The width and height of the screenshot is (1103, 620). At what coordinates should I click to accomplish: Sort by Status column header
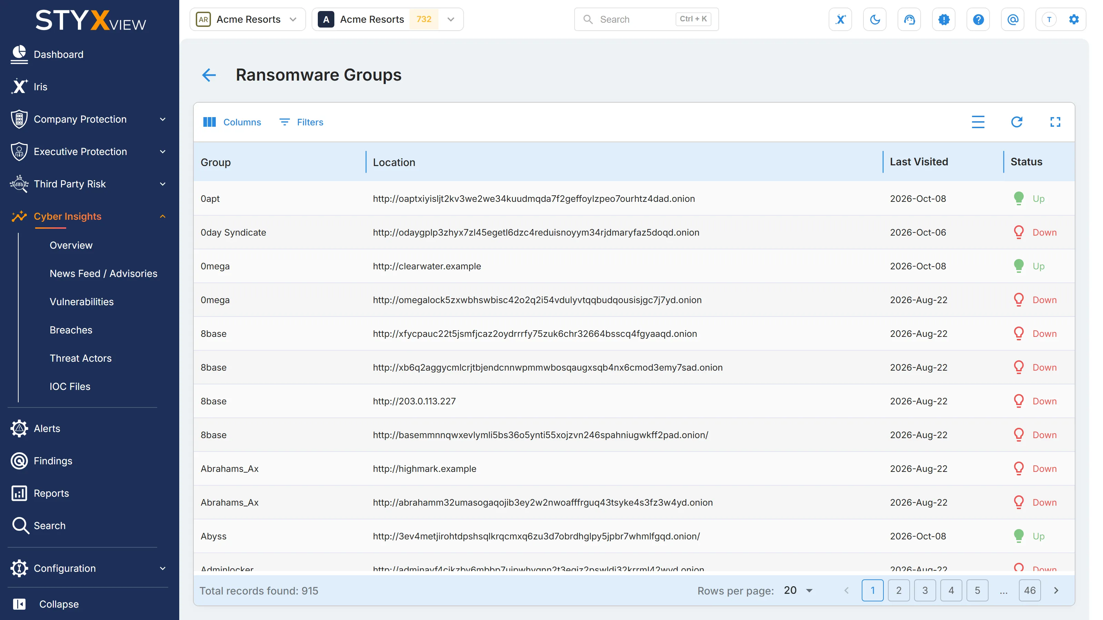[x=1026, y=162]
